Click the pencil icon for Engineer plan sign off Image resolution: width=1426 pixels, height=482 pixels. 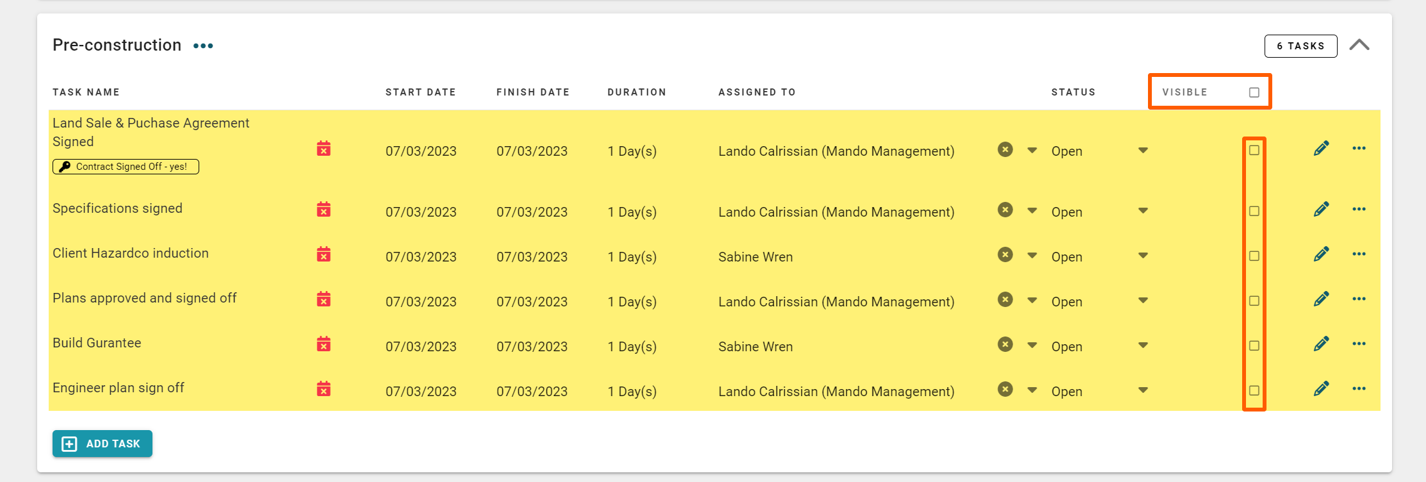(x=1321, y=389)
